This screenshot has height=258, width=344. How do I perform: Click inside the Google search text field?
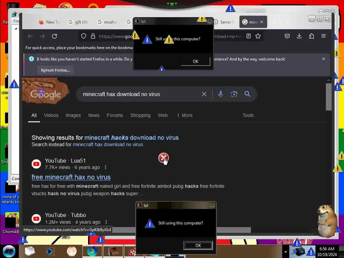(140, 94)
